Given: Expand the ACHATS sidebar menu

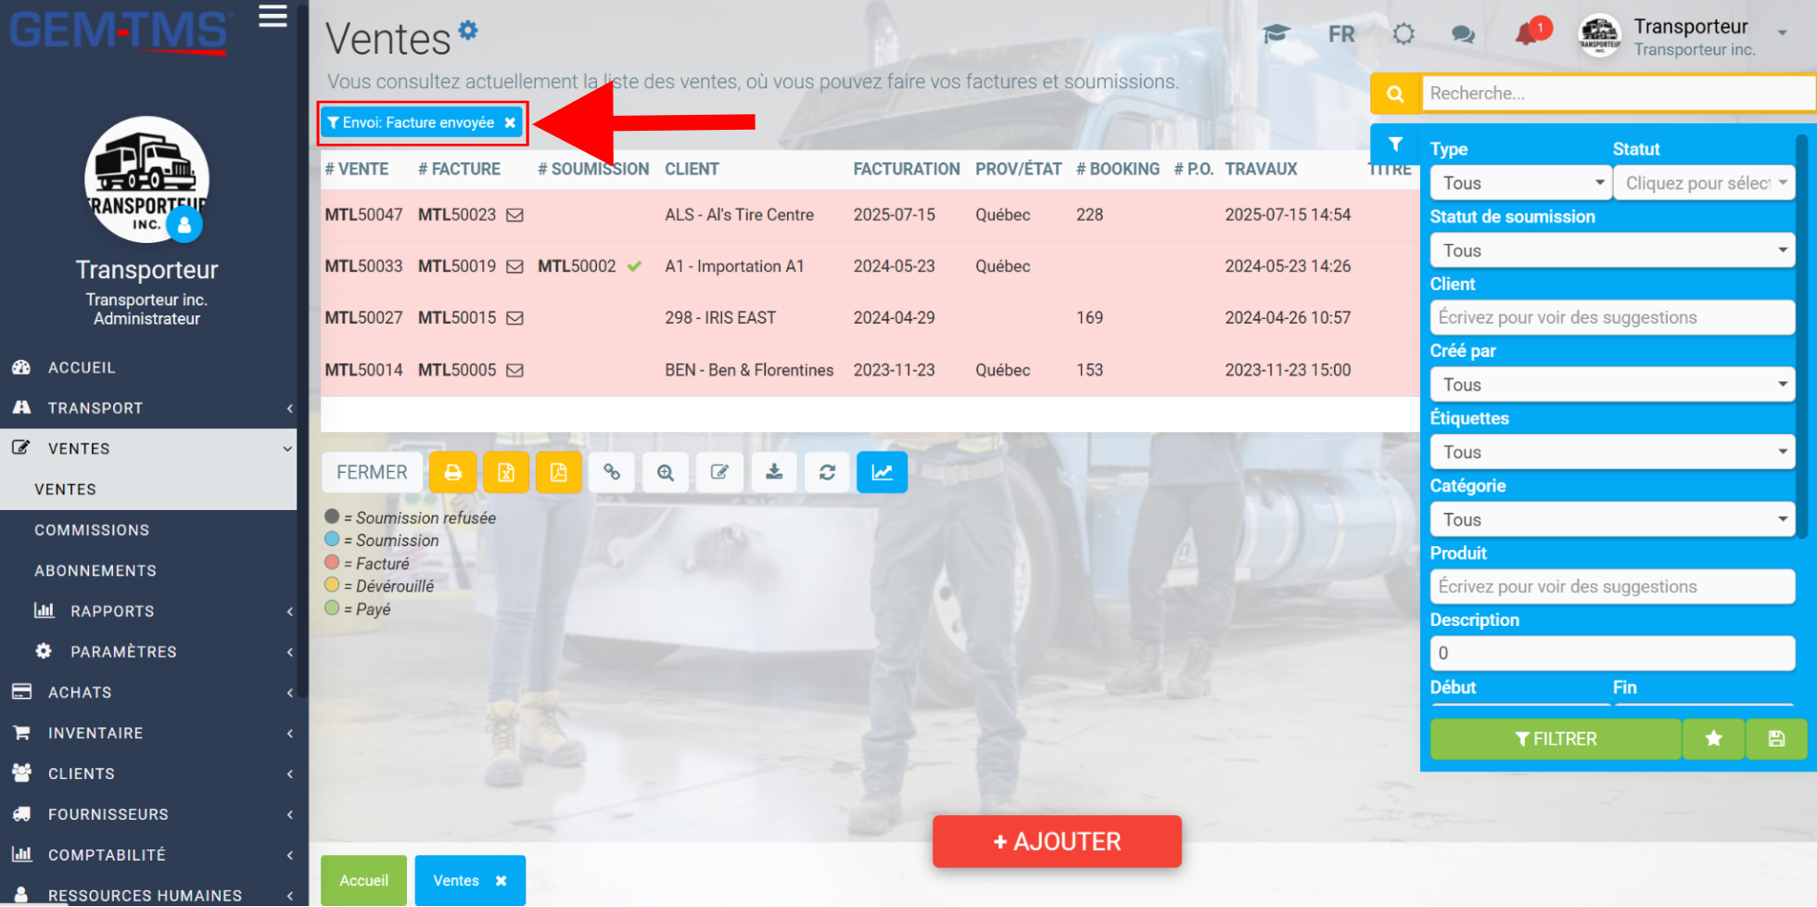Looking at the screenshot, I should click(x=148, y=693).
